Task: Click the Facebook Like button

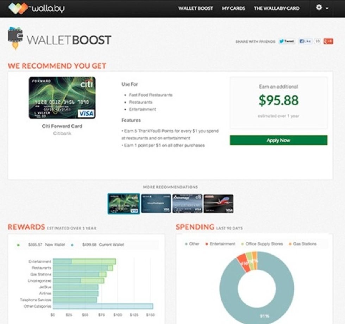Action: [x=305, y=41]
